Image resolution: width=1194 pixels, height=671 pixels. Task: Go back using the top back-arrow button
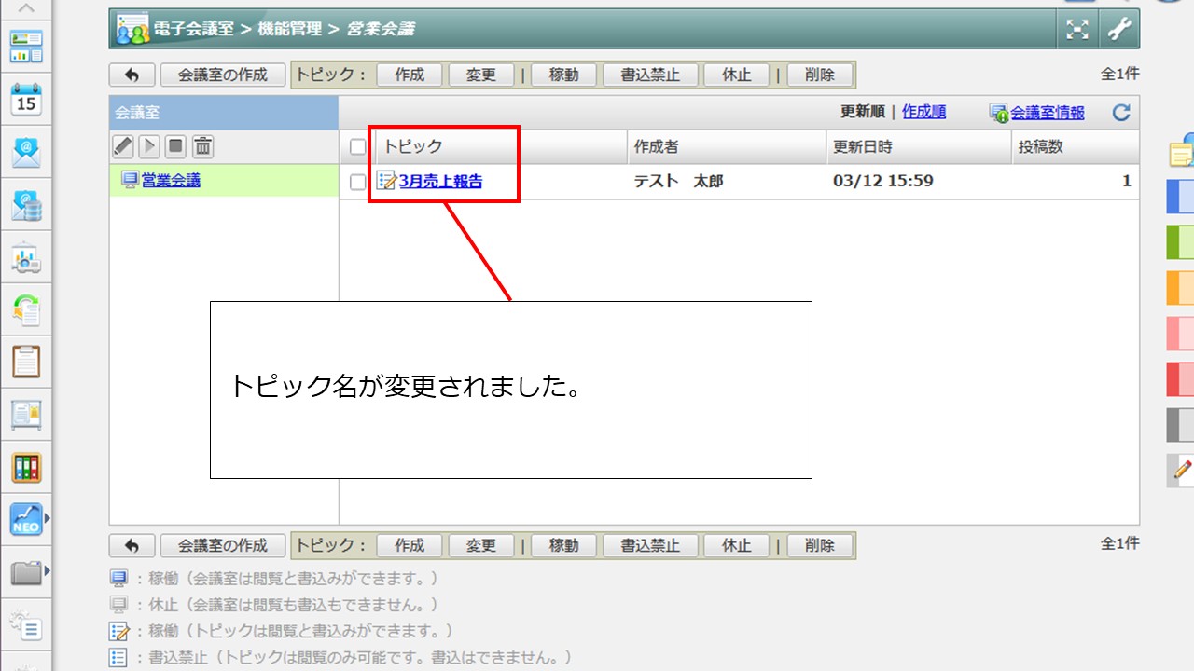[x=132, y=75]
